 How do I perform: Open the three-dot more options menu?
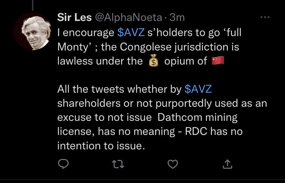pyautogui.click(x=265, y=17)
